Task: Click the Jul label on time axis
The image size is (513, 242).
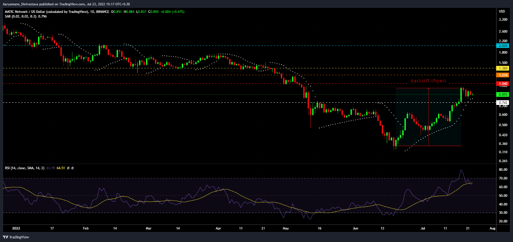Action: (x=423, y=228)
